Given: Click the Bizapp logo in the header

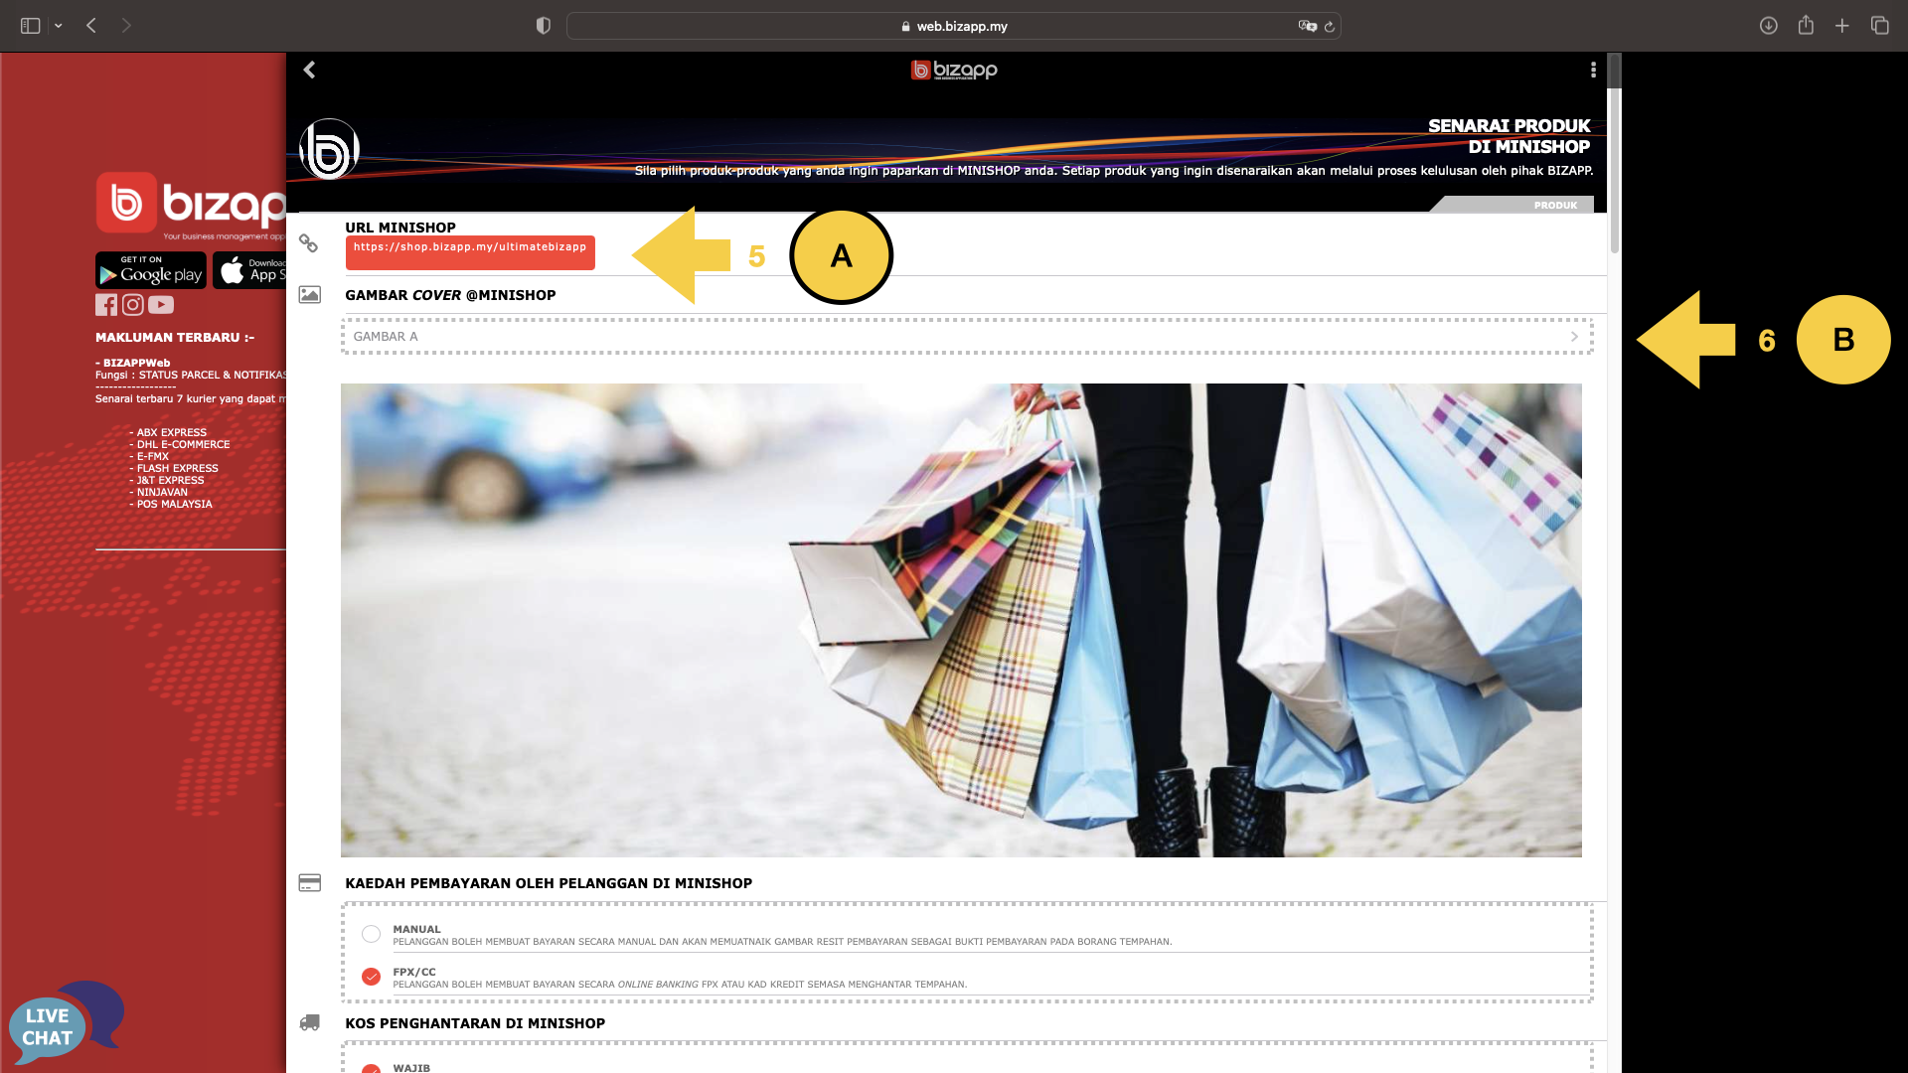Looking at the screenshot, I should (954, 70).
